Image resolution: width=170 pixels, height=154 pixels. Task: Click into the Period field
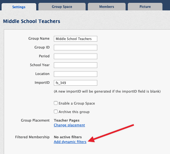76,56
